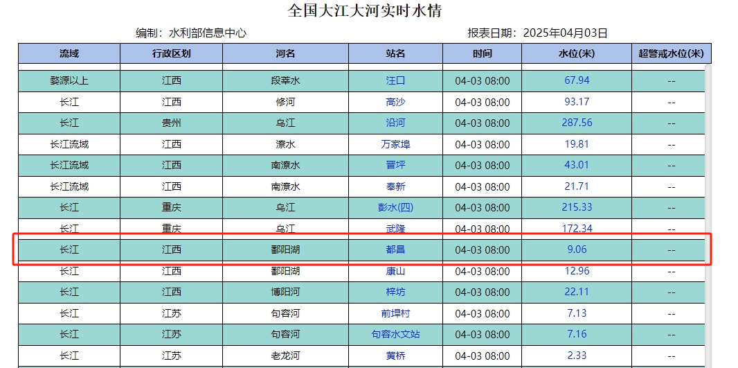The width and height of the screenshot is (738, 368).
Task: Click water level value 287.56
Action: 577,123
